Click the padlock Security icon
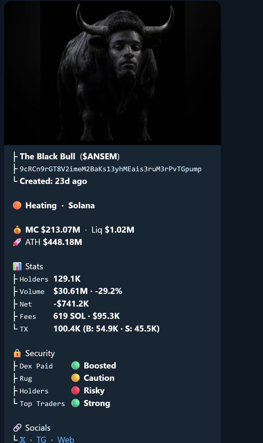 tap(17, 353)
